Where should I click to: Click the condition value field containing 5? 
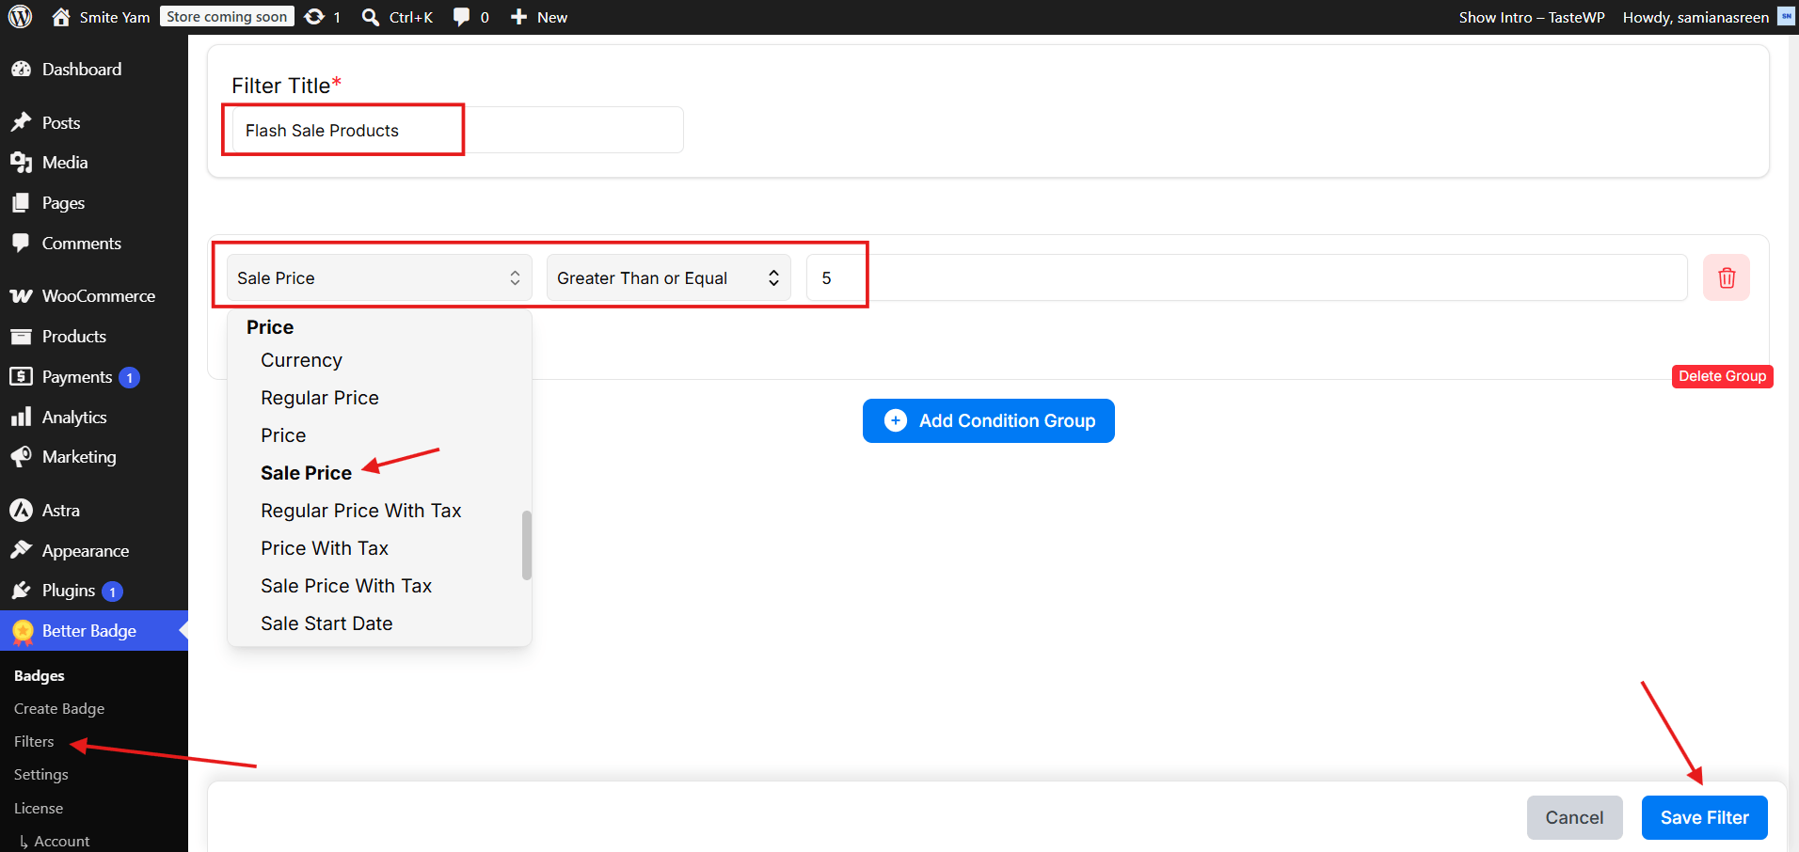tap(1247, 277)
